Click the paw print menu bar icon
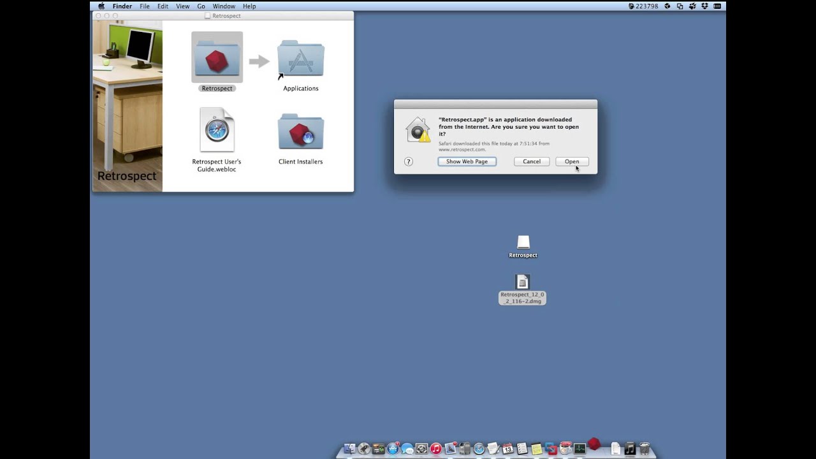 coord(692,6)
